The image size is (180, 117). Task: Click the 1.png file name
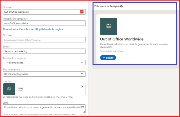tap(20, 88)
